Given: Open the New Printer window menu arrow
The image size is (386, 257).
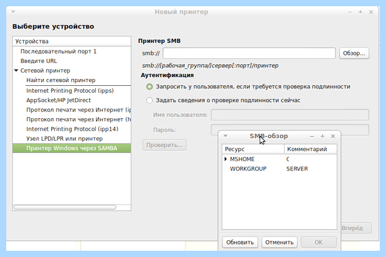Looking at the screenshot, I should click(13, 12).
